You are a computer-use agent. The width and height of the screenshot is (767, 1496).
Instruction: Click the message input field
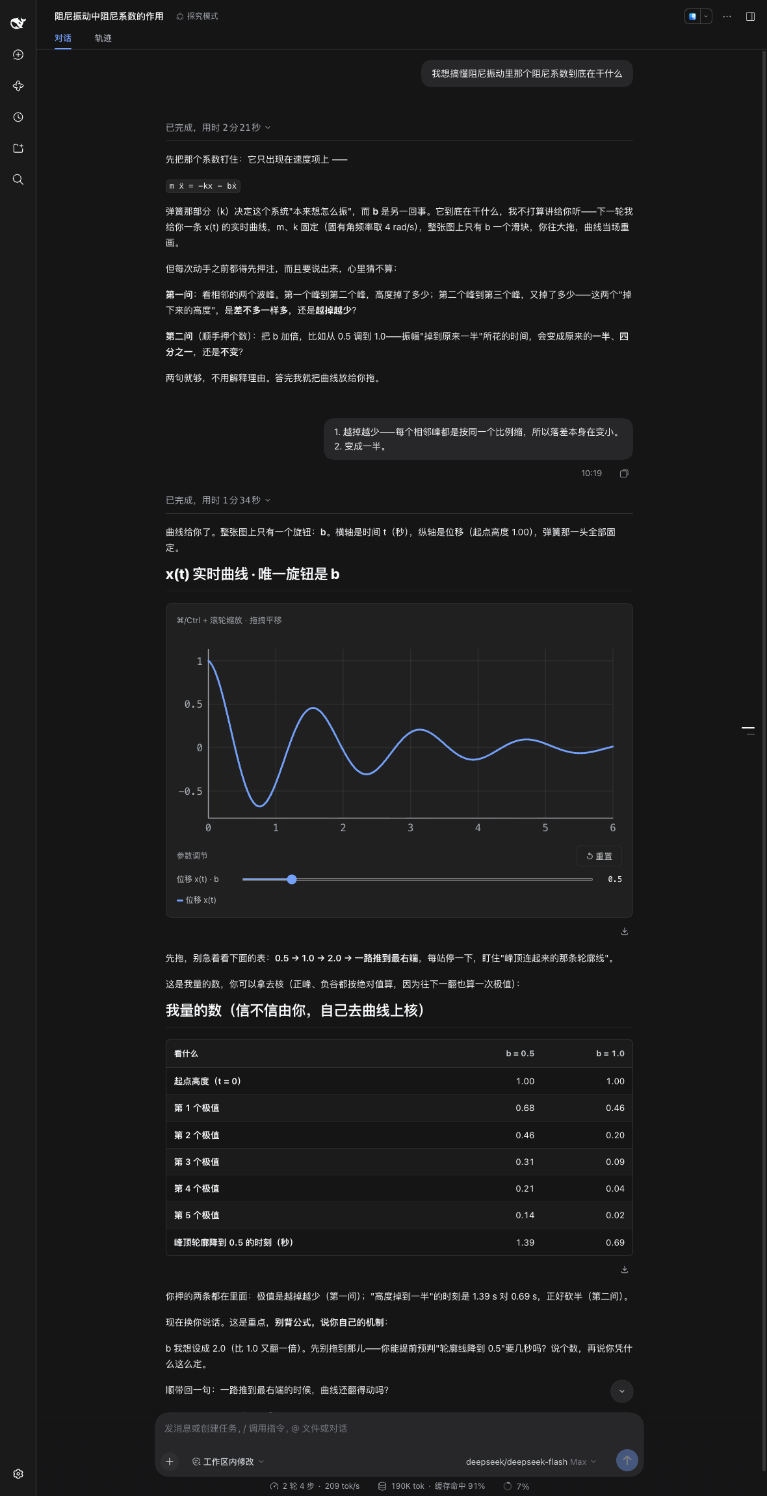point(399,1428)
